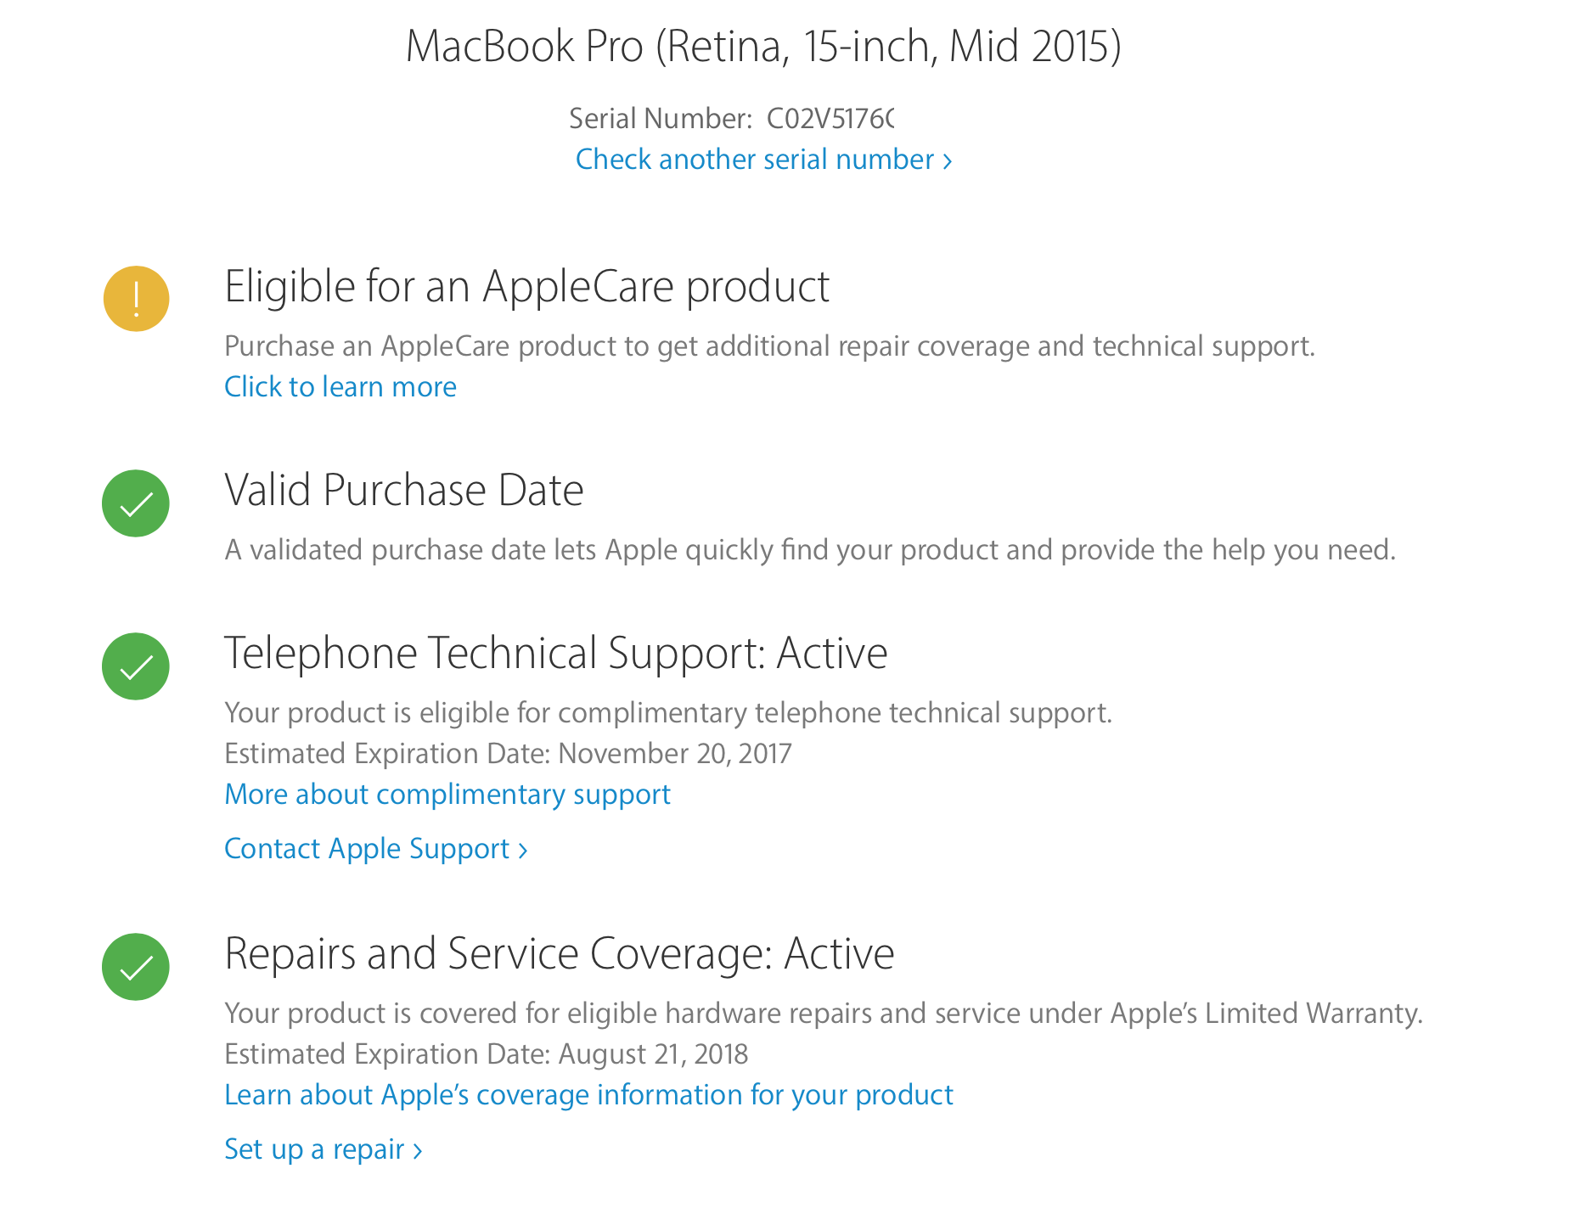Click the validated purchase date description text
Screen dimensions: 1581x1219
[810, 550]
